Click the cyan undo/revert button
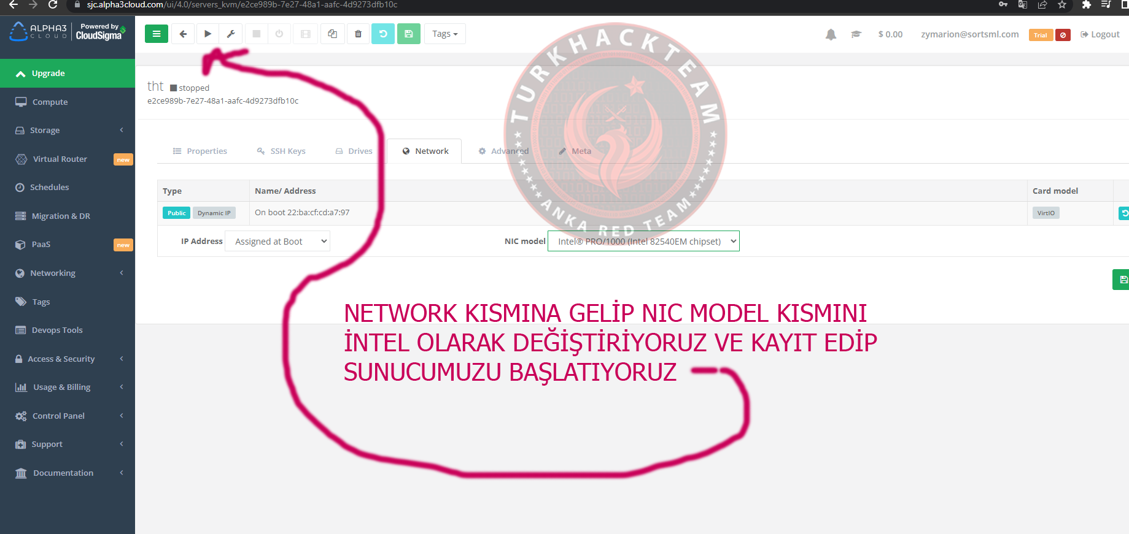This screenshot has width=1129, height=534. (x=383, y=34)
